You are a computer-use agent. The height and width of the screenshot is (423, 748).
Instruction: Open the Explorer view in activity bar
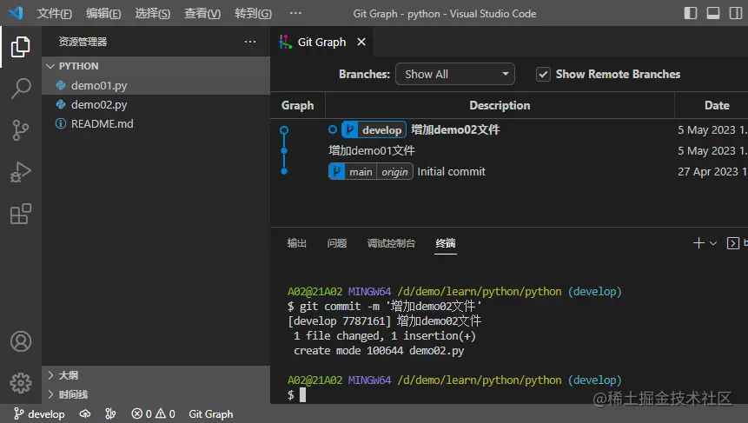[x=21, y=47]
